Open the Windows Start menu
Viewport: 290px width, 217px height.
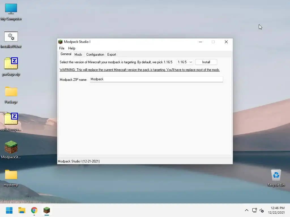click(x=9, y=210)
